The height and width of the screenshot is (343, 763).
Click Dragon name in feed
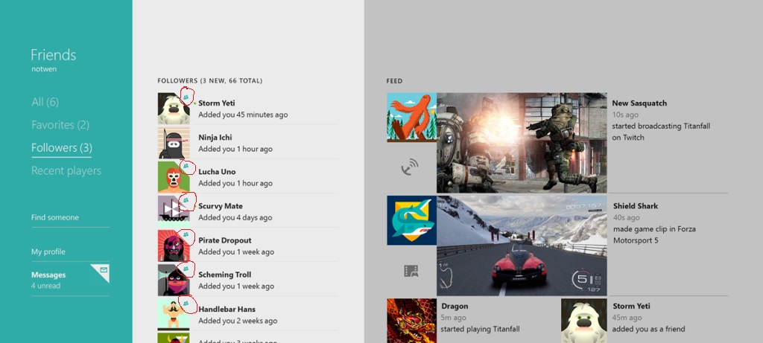tap(455, 306)
